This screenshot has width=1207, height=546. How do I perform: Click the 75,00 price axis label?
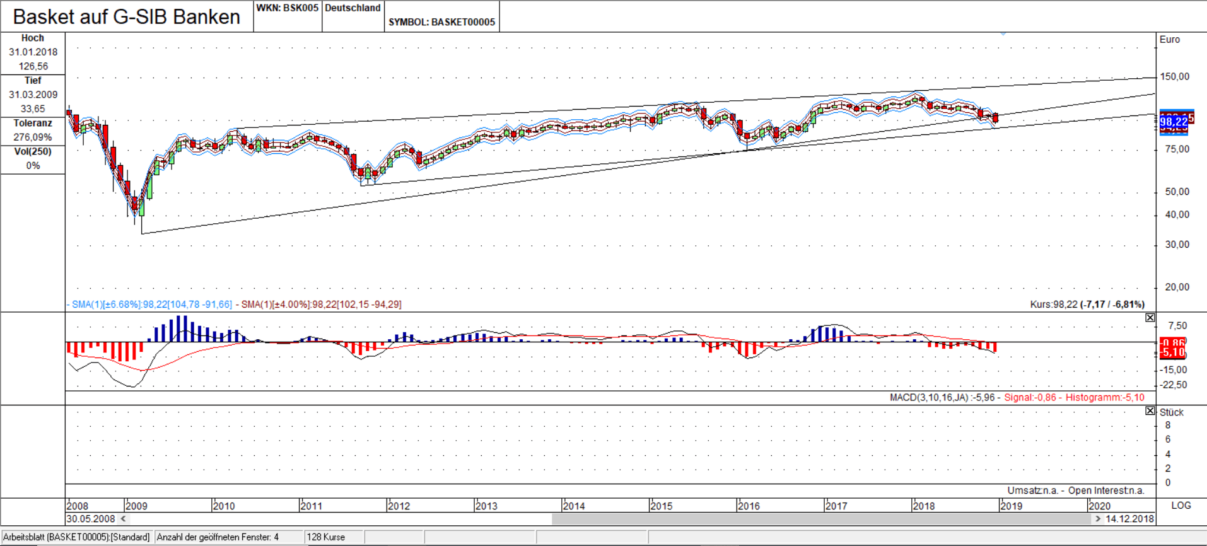(x=1177, y=149)
